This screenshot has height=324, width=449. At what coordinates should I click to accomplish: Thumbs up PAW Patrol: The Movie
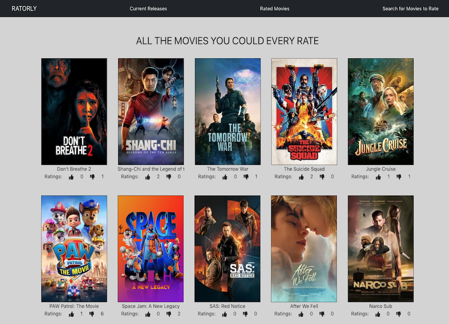pyautogui.click(x=71, y=314)
